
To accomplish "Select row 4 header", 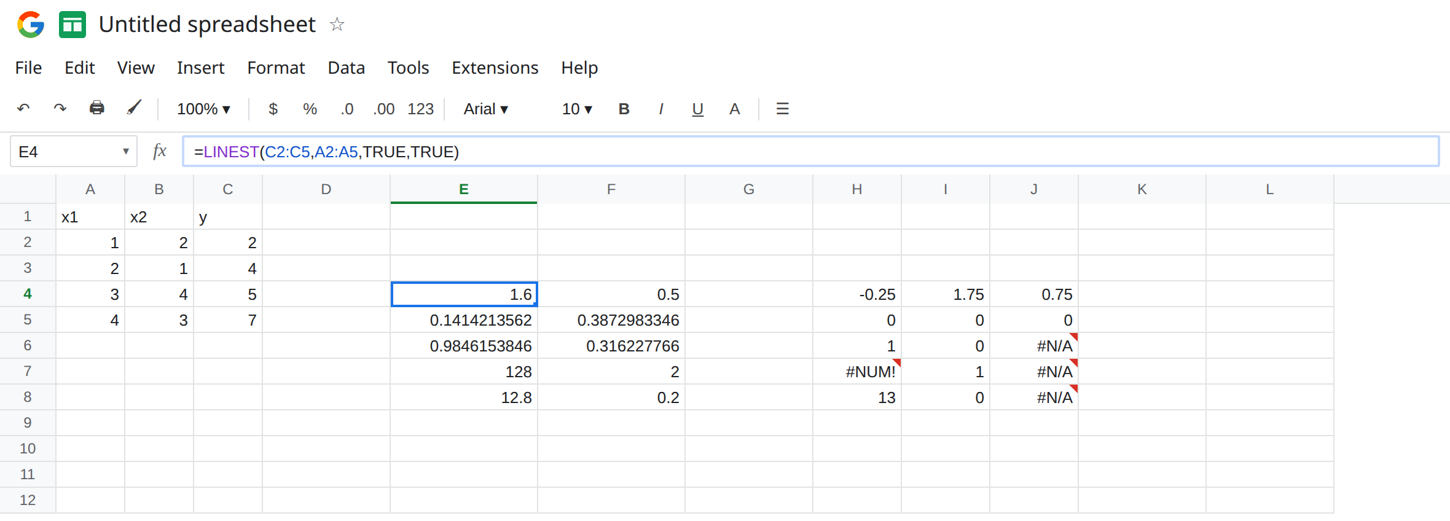I will pos(28,294).
